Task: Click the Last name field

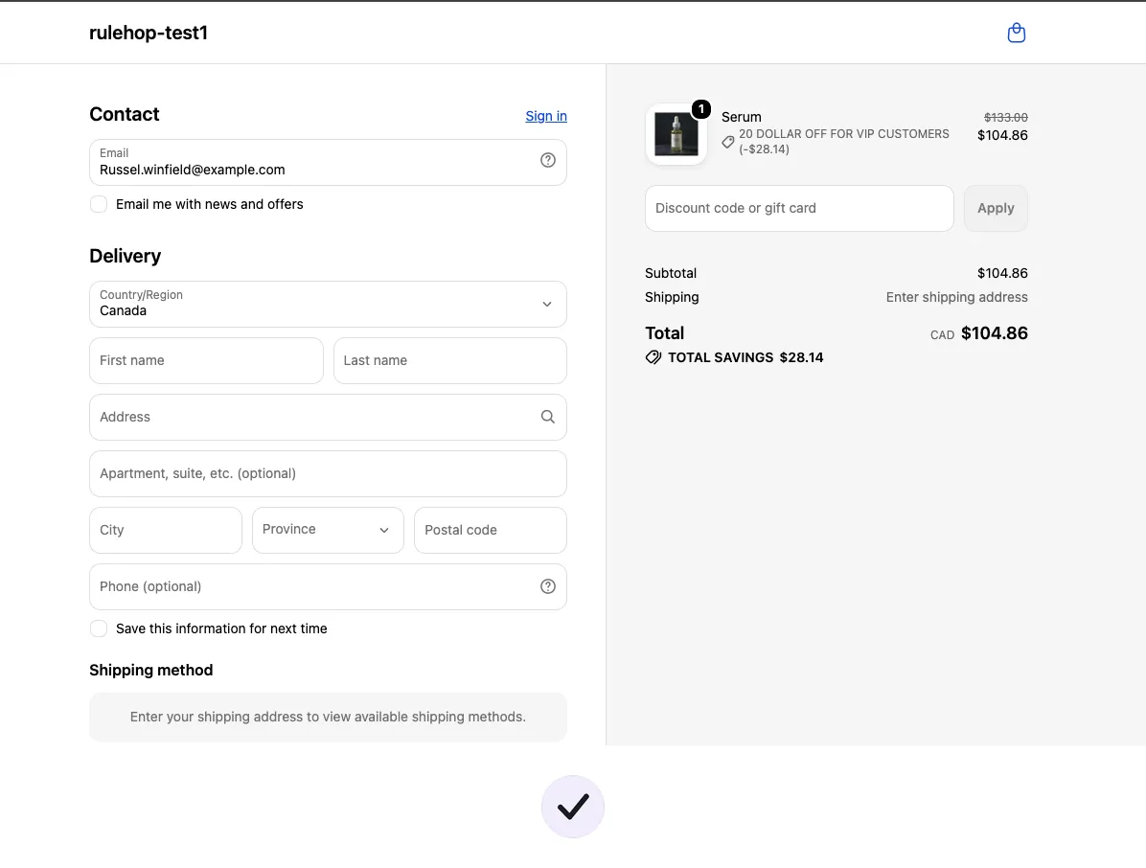Action: pos(450,360)
